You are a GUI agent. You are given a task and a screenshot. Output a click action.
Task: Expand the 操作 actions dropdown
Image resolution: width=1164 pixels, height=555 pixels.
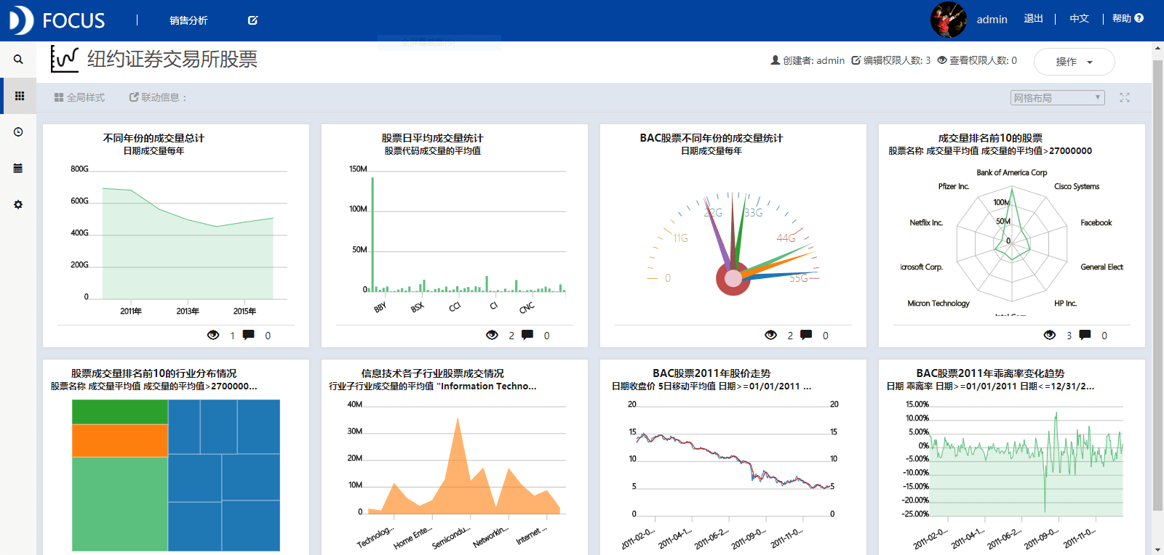click(1074, 62)
